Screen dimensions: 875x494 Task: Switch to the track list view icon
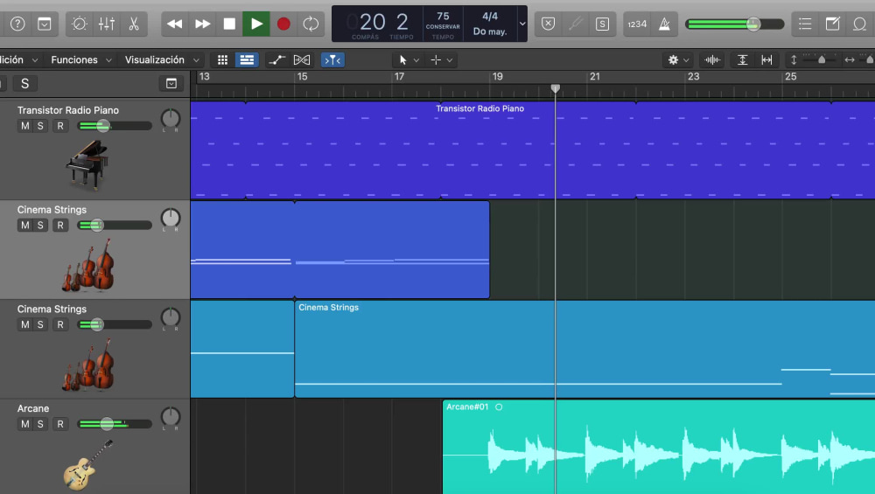247,59
